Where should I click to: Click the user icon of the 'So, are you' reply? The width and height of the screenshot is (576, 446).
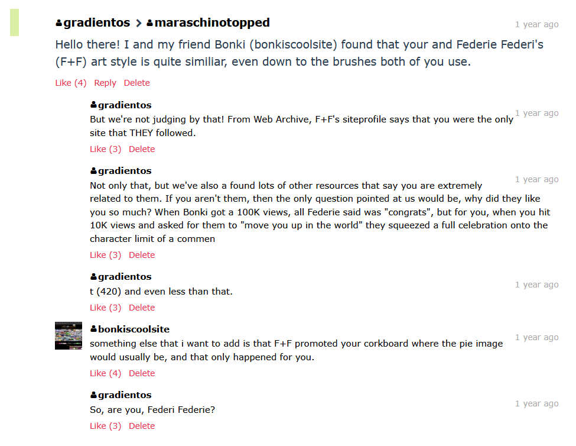point(94,395)
